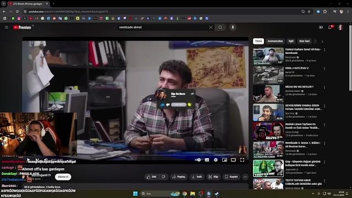Open options menu for 'Nemlizade 4. Sezon' video
The height and width of the screenshot is (198, 352).
click(x=324, y=143)
